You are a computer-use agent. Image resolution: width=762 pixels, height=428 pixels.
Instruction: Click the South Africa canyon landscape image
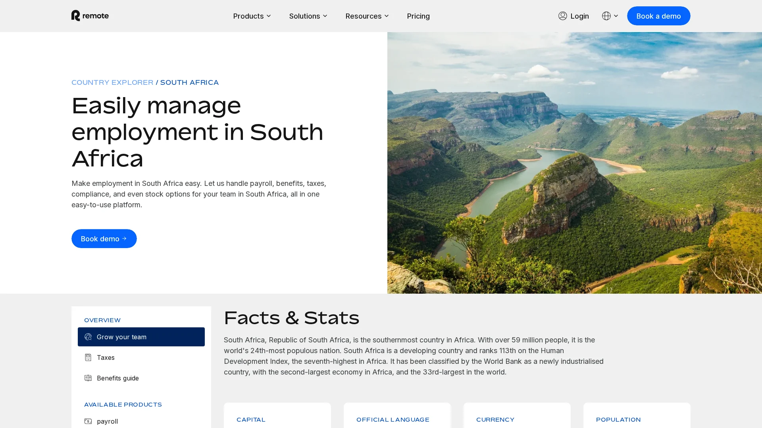[x=575, y=163]
